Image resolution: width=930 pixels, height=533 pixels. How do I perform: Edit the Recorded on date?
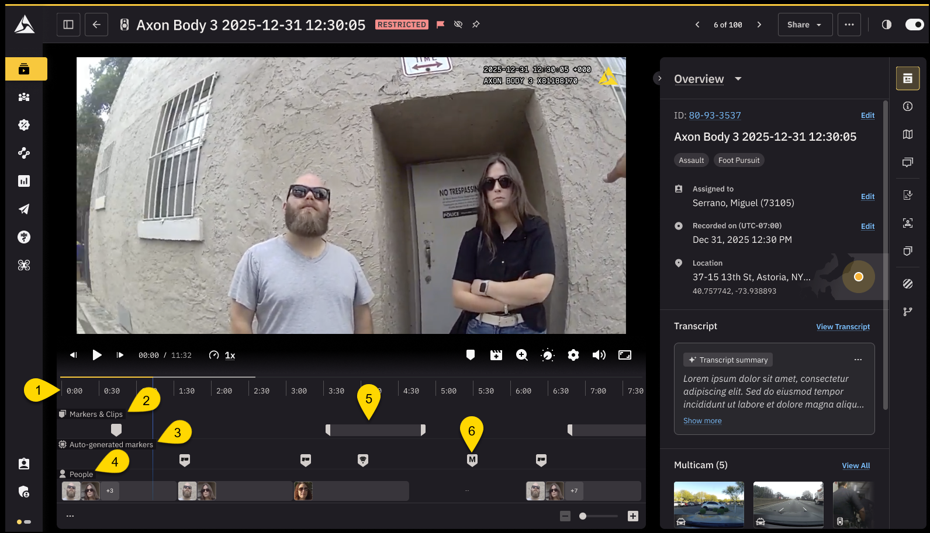tap(867, 227)
